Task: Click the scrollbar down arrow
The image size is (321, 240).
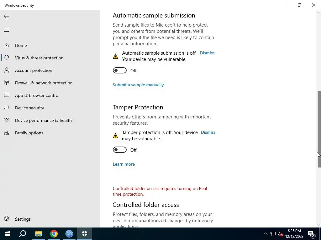Action: tap(319, 225)
